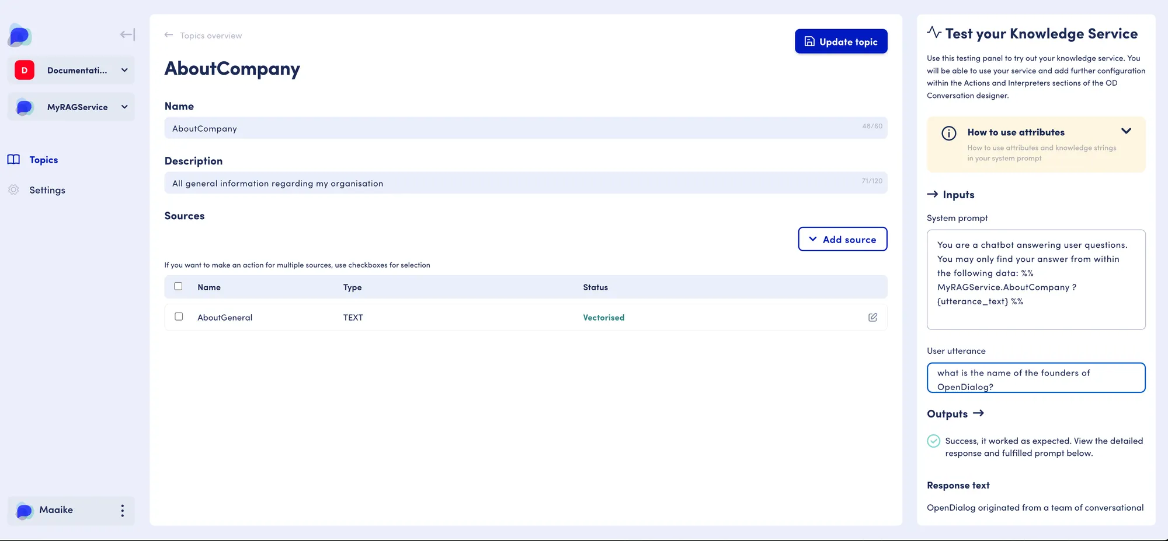Click the green success checkmark icon
This screenshot has width=1168, height=541.
click(x=934, y=441)
